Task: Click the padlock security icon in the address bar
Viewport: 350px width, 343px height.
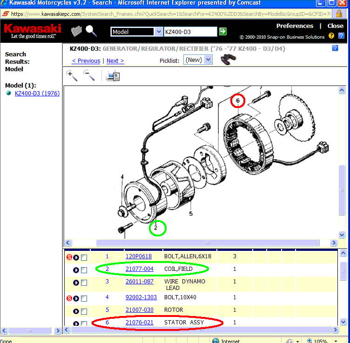Action: (x=339, y=13)
